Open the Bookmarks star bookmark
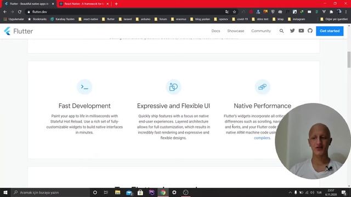 click(37, 19)
